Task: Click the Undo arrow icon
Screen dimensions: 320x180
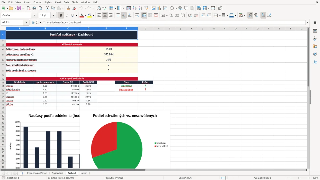Action: [81, 8]
